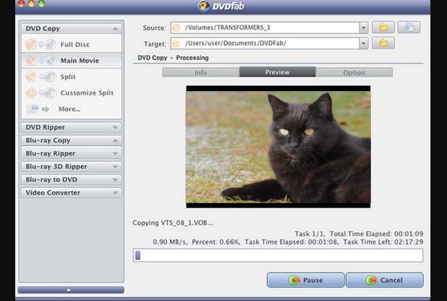Select the Full Disc copy mode
The image size is (447, 301).
click(72, 44)
